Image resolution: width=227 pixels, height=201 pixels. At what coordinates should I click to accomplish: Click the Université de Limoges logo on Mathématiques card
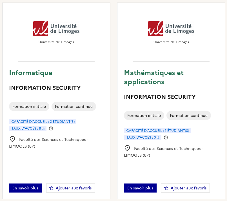point(171,29)
